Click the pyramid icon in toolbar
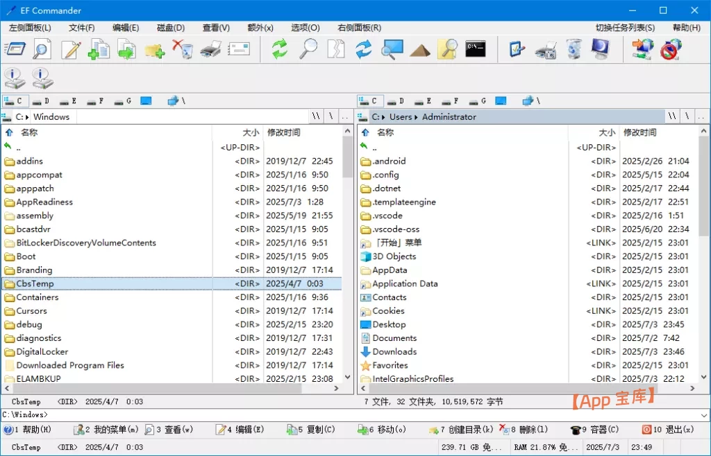This screenshot has width=711, height=456. coord(420,49)
